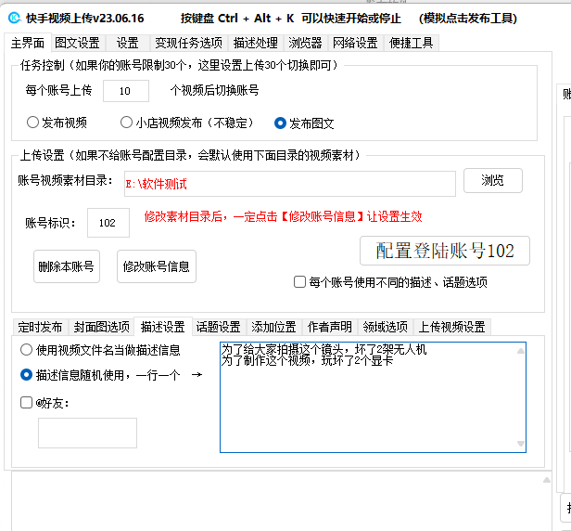Open the 领域选项 tab
Screen dimensions: 571x531
[386, 327]
